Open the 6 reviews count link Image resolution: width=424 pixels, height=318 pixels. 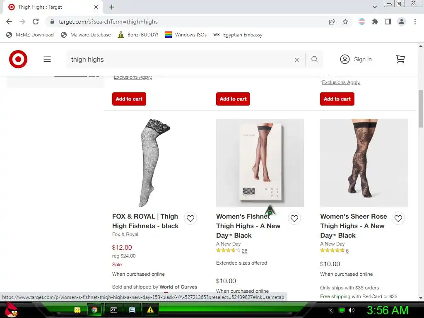pos(347,251)
